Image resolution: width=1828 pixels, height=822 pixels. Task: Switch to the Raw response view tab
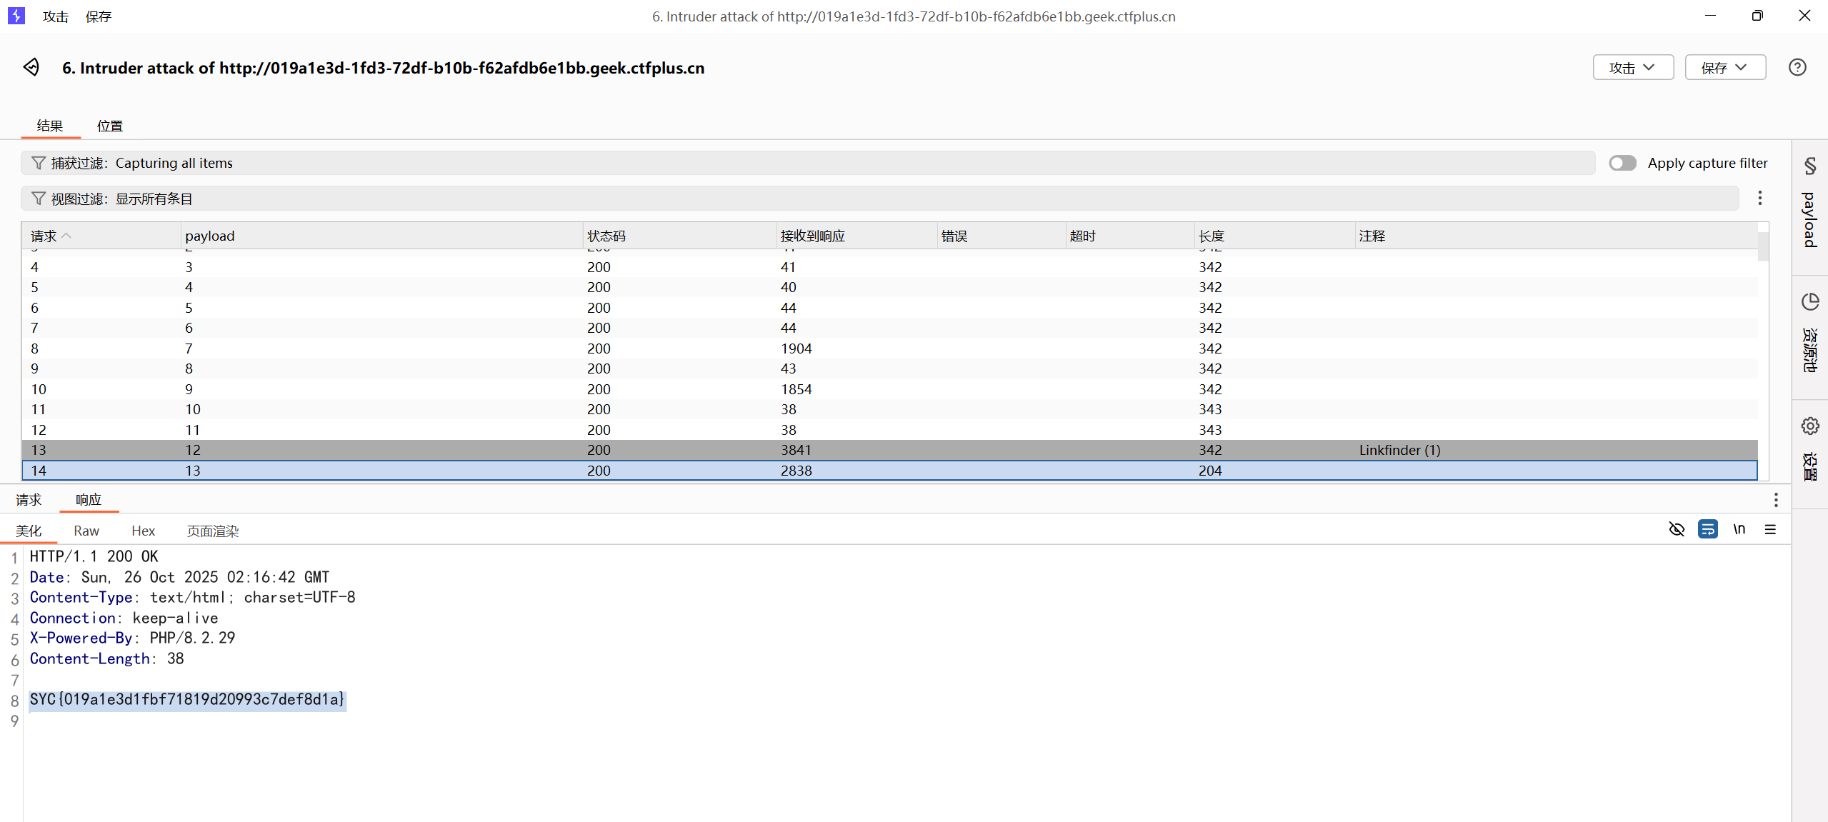(86, 531)
